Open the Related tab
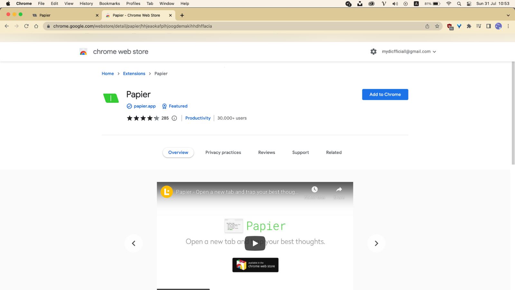The height and width of the screenshot is (290, 515). pyautogui.click(x=334, y=152)
